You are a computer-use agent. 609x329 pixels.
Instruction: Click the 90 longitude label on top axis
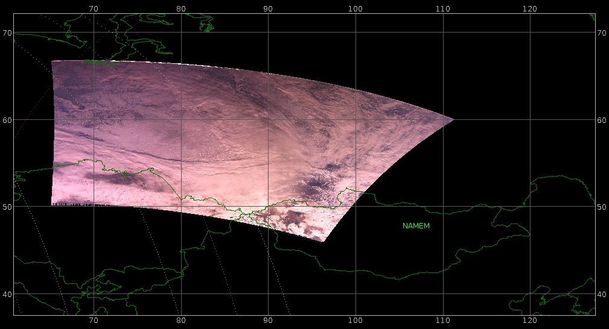click(x=268, y=9)
